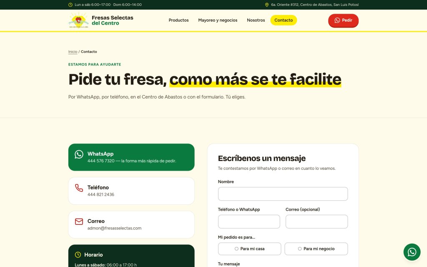Click Fresas Selectas del Centro brand name
Image resolution: width=427 pixels, height=267 pixels.
point(113,20)
